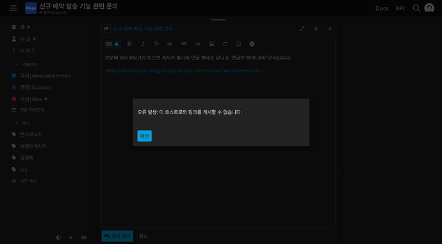This screenshot has width=442, height=244.
Task: Insert preformatted code
Action: coord(197,44)
